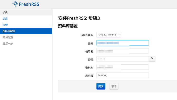Select the 最后一步 sidebar step
This screenshot has height=100, width=177.
click(x=8, y=44)
